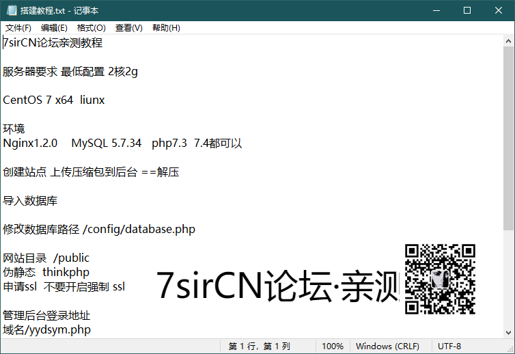The image size is (515, 354).
Task: Maximize the Notepad window
Action: click(x=467, y=10)
